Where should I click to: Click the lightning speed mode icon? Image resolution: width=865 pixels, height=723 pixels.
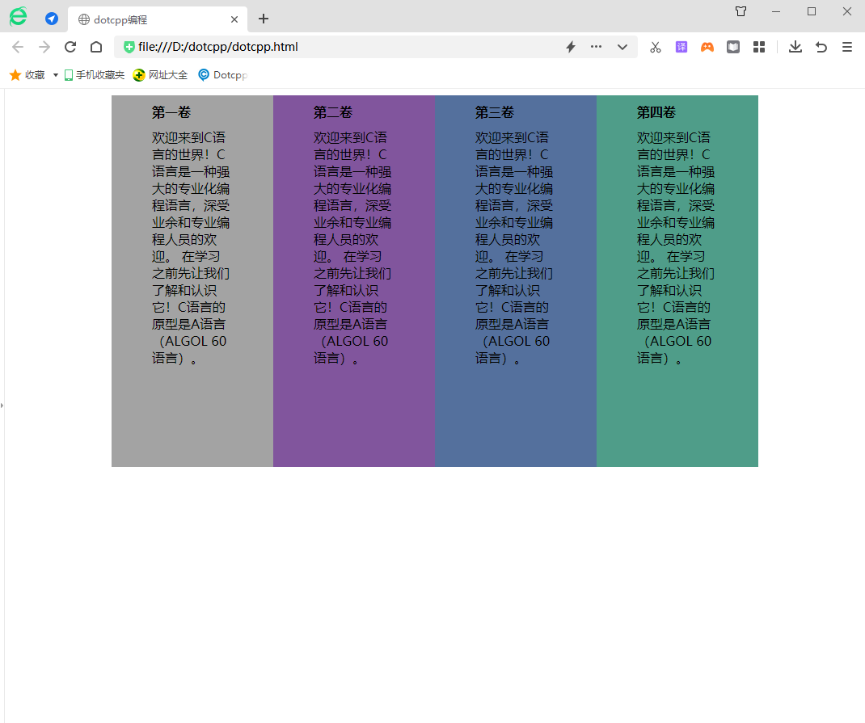(570, 47)
